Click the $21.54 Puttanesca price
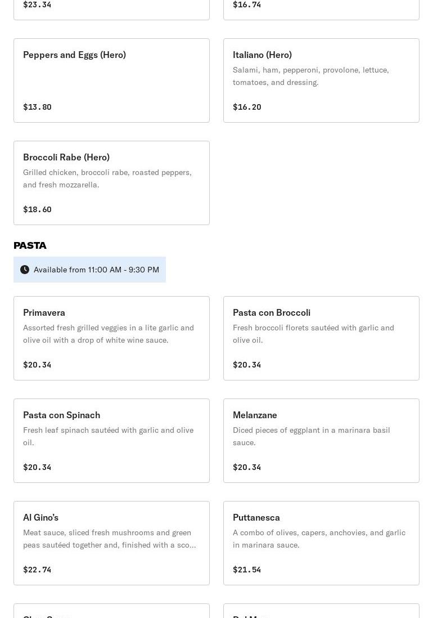 click(247, 570)
